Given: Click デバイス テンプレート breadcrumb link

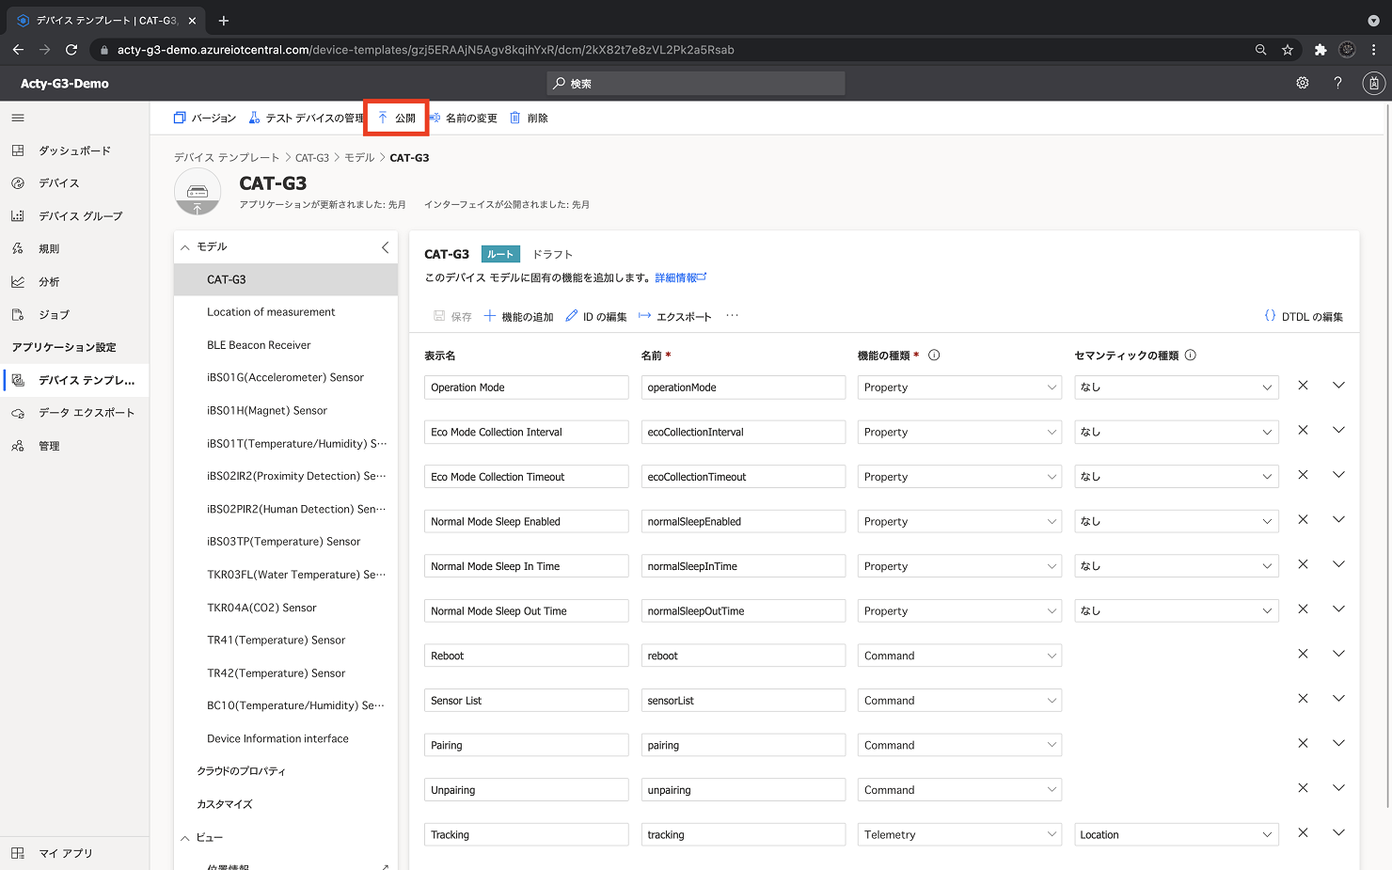Looking at the screenshot, I should point(227,157).
